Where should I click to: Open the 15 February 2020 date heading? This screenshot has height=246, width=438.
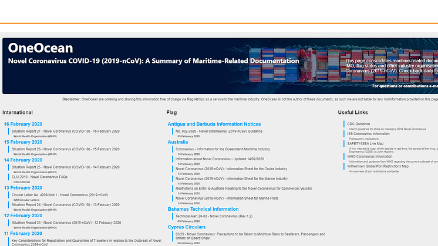click(23, 142)
